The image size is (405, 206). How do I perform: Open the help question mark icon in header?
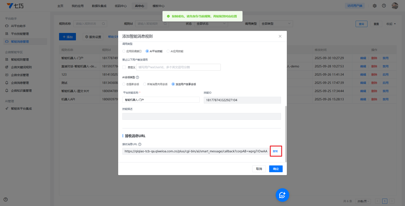coord(384,6)
